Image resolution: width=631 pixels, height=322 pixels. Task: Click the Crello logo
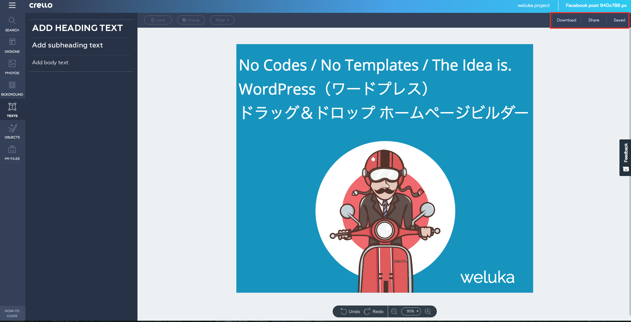(x=41, y=5)
